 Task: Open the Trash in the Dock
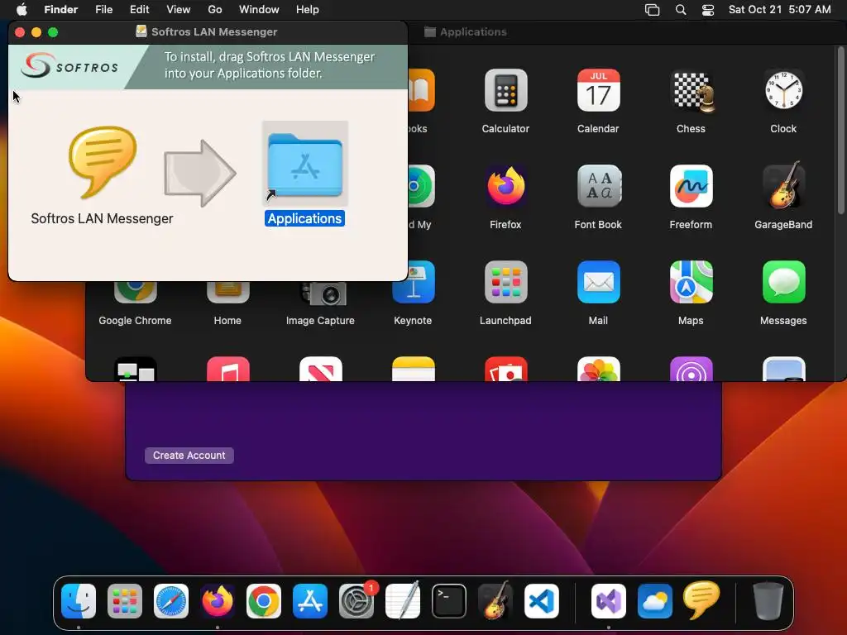tap(768, 601)
